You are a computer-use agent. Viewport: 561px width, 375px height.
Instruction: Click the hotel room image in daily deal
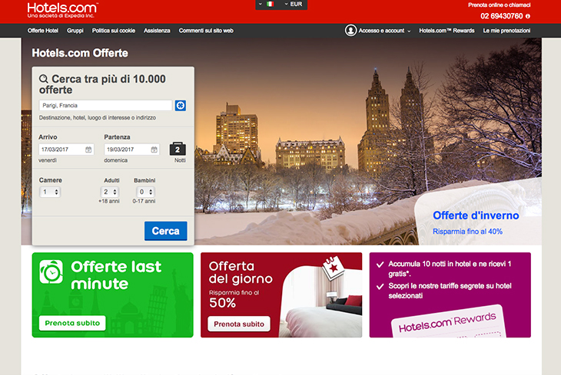tap(321, 302)
